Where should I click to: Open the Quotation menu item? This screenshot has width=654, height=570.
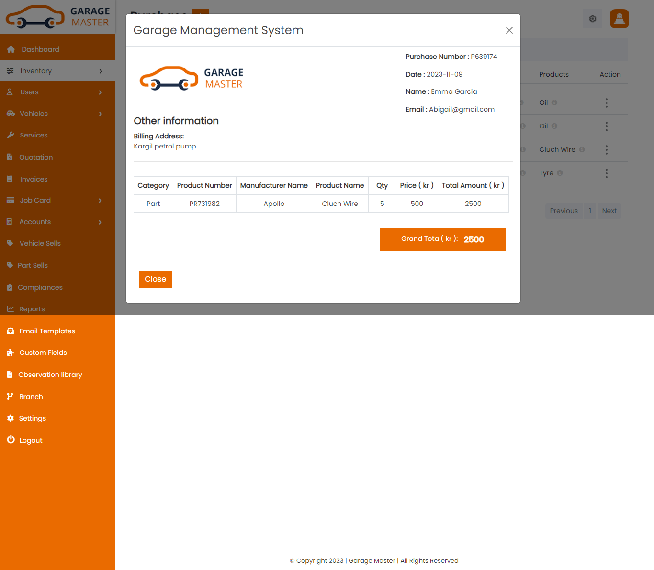coord(57,157)
